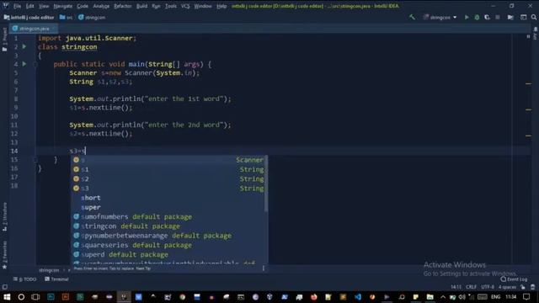539x303 pixels.
Task: Open the Structure tool window side tab
Action: click(4, 216)
